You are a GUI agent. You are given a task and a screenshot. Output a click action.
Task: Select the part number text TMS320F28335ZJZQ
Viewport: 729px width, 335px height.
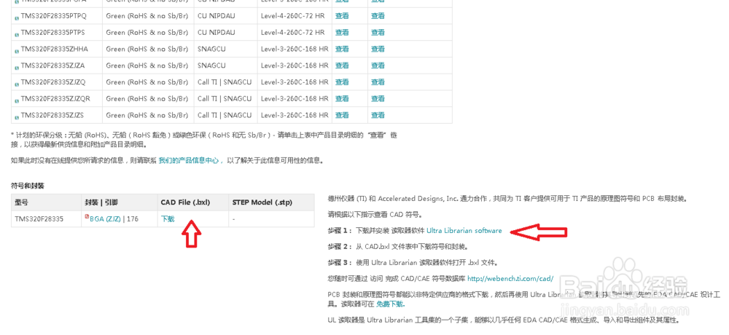pyautogui.click(x=53, y=82)
